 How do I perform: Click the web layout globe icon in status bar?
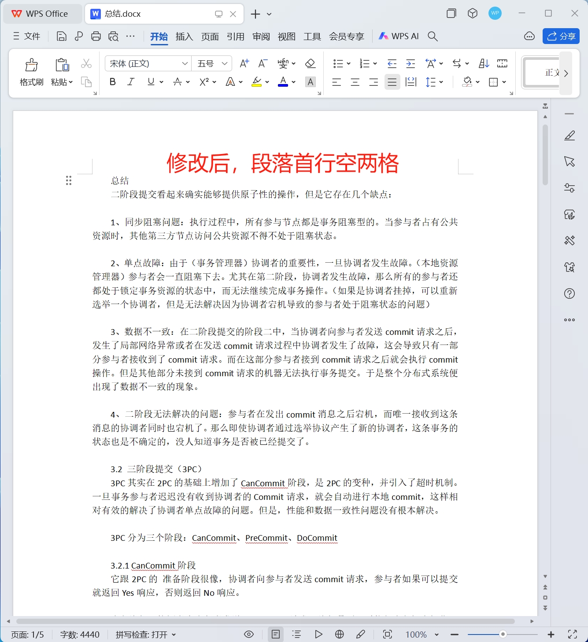point(339,634)
